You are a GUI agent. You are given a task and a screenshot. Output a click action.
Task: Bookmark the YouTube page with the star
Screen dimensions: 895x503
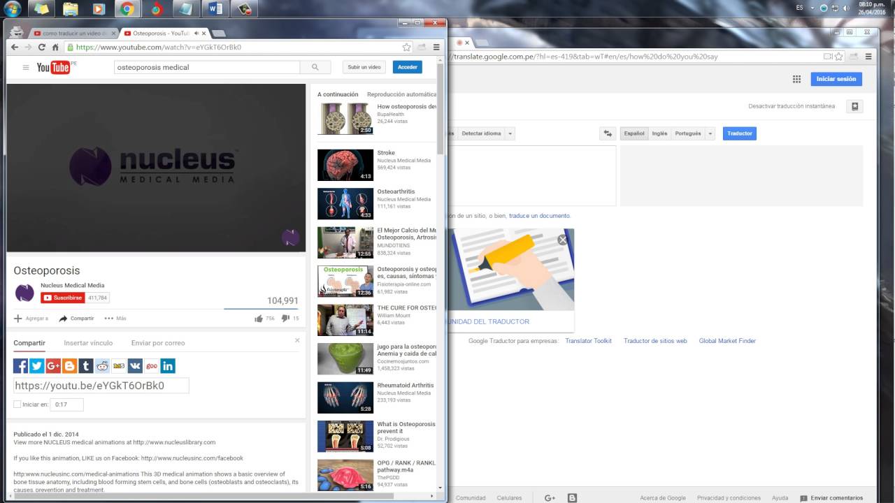pyautogui.click(x=406, y=47)
